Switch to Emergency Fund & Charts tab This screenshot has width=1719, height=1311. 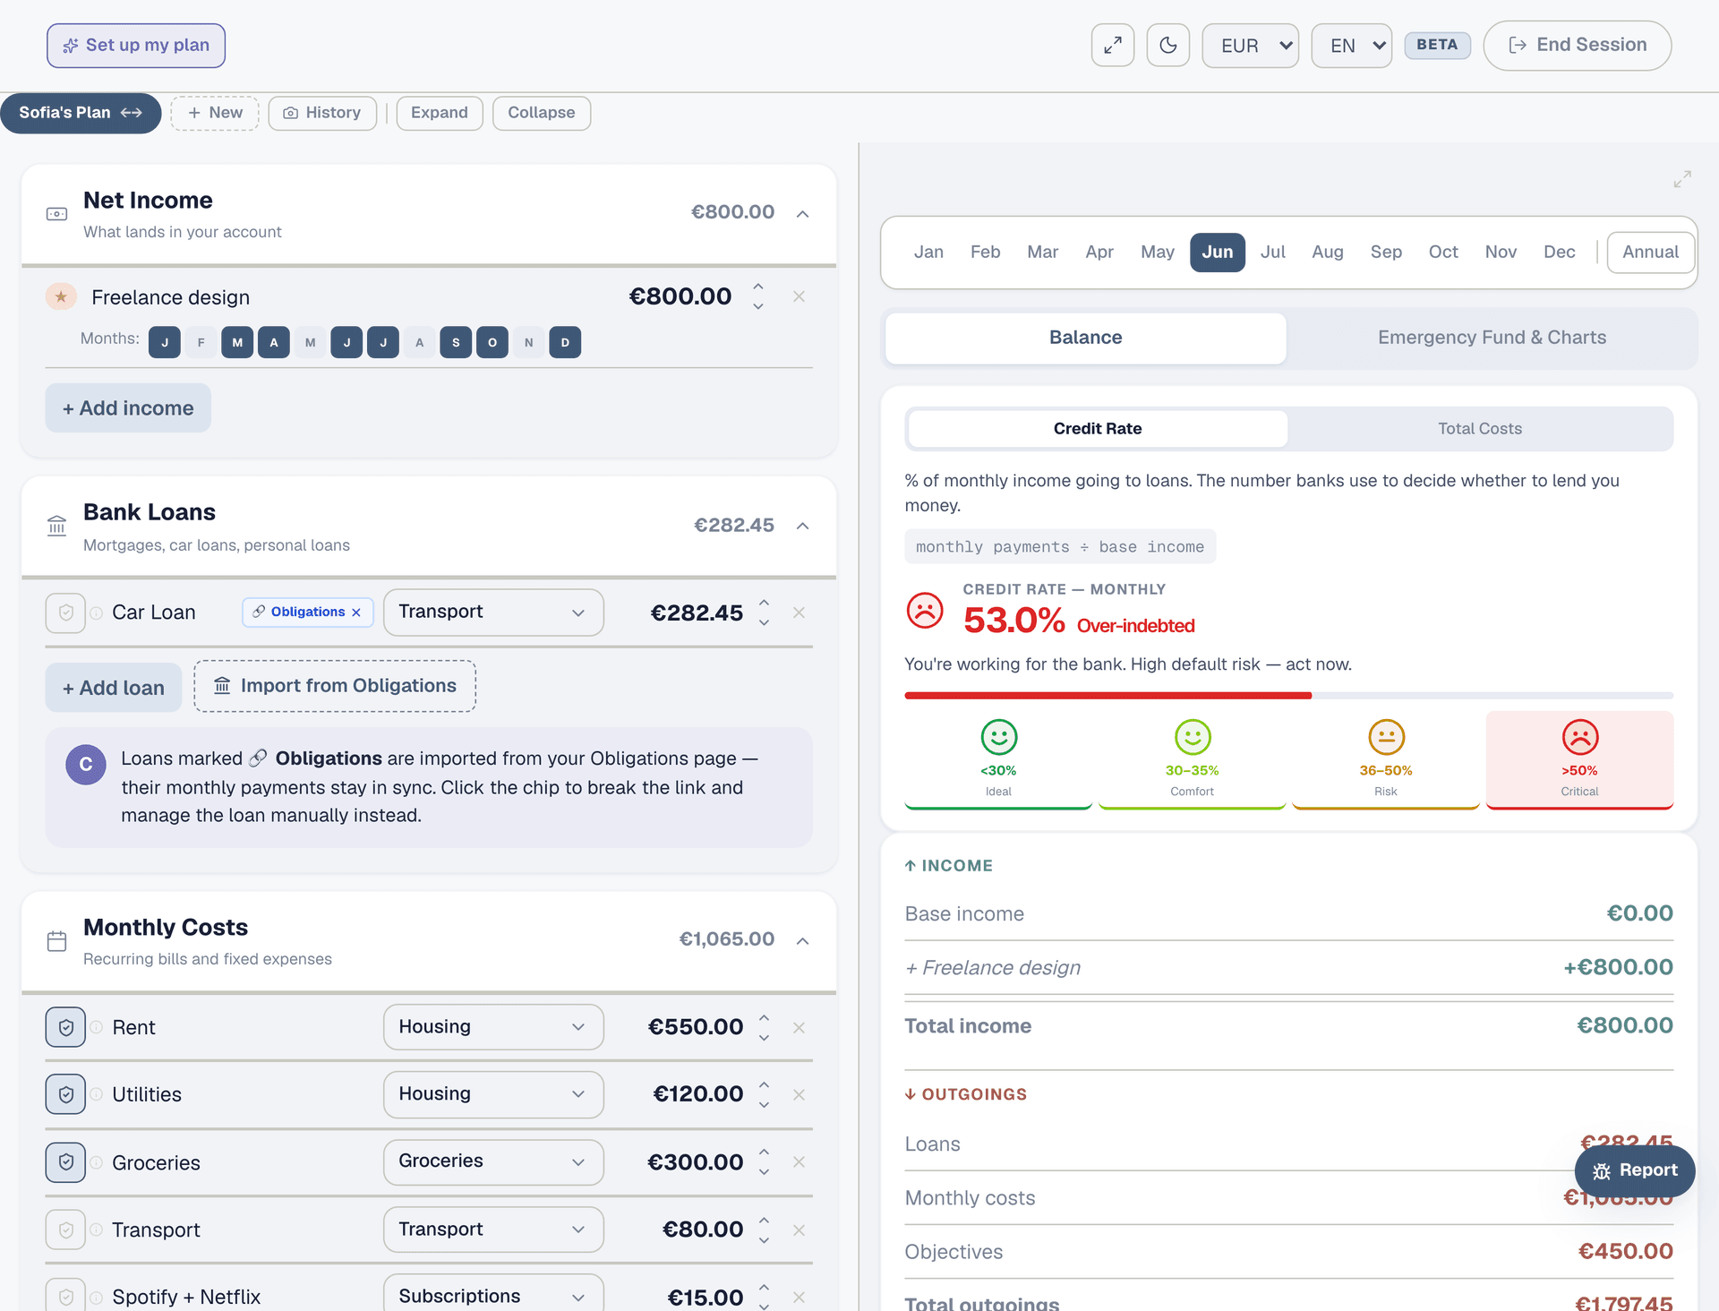coord(1492,338)
